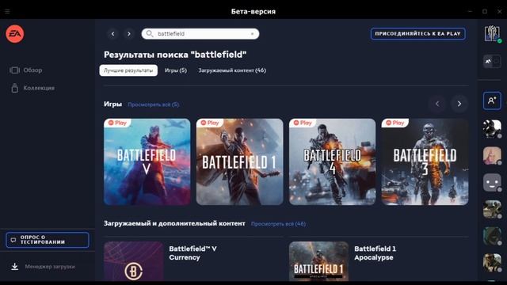Image resolution: width=507 pixels, height=285 pixels.
Task: Click the add friend icon
Action: [492, 101]
